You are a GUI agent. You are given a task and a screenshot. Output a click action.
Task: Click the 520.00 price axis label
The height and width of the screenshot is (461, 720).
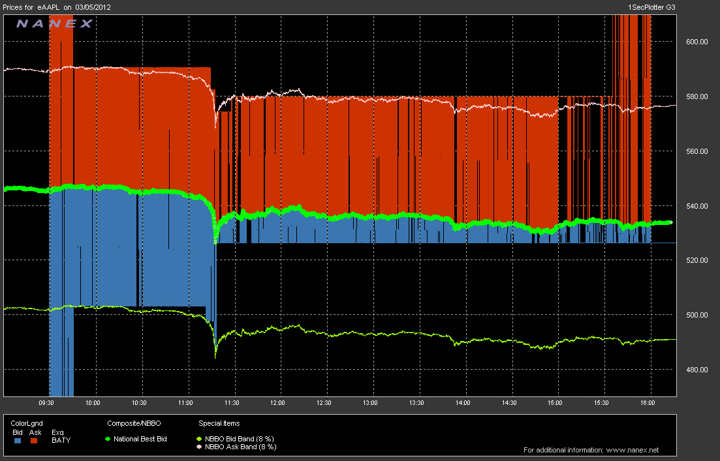[697, 260]
